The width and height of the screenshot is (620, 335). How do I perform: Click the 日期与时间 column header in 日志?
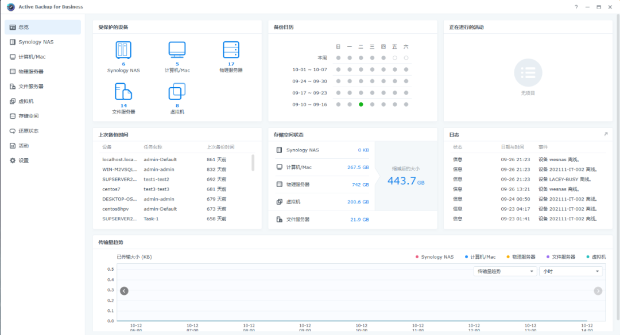(512, 147)
